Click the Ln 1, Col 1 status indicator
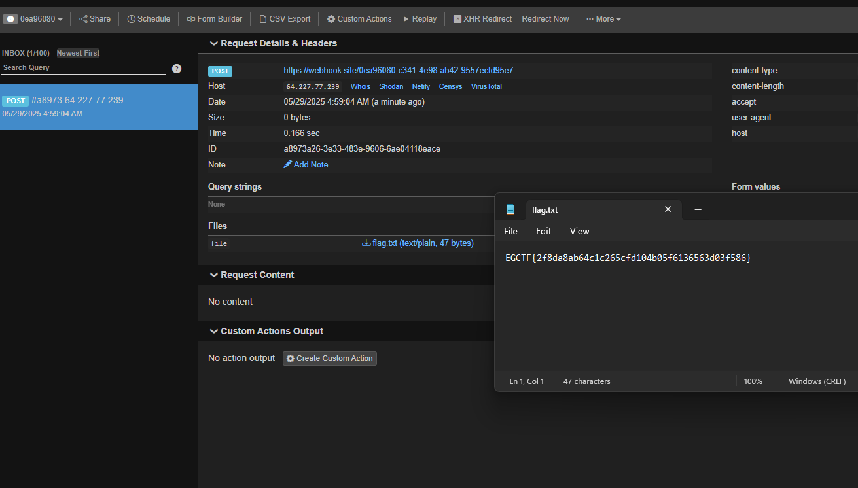858x488 pixels. (526, 381)
